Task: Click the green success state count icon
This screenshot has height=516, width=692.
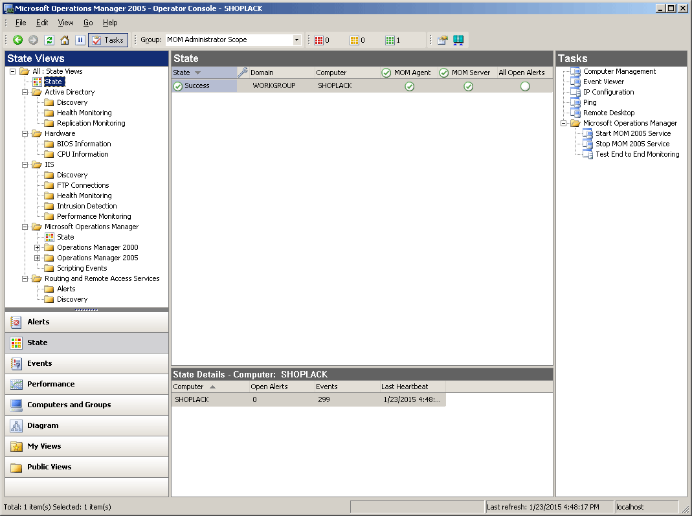Action: click(390, 40)
